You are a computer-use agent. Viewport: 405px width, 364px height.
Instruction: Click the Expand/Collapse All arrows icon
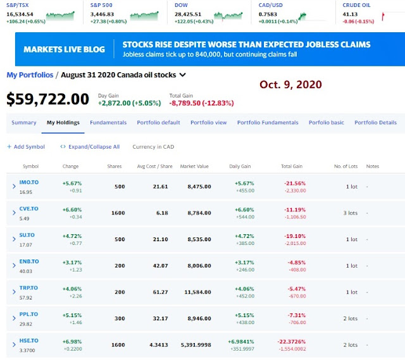pyautogui.click(x=63, y=147)
